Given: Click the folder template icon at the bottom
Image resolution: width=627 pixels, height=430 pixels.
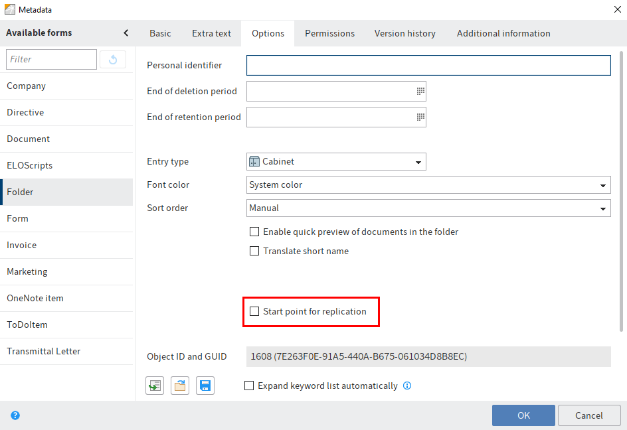Looking at the screenshot, I should (180, 386).
